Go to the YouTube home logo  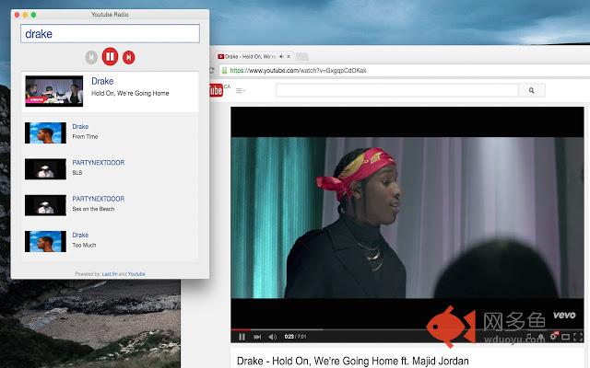[x=217, y=90]
